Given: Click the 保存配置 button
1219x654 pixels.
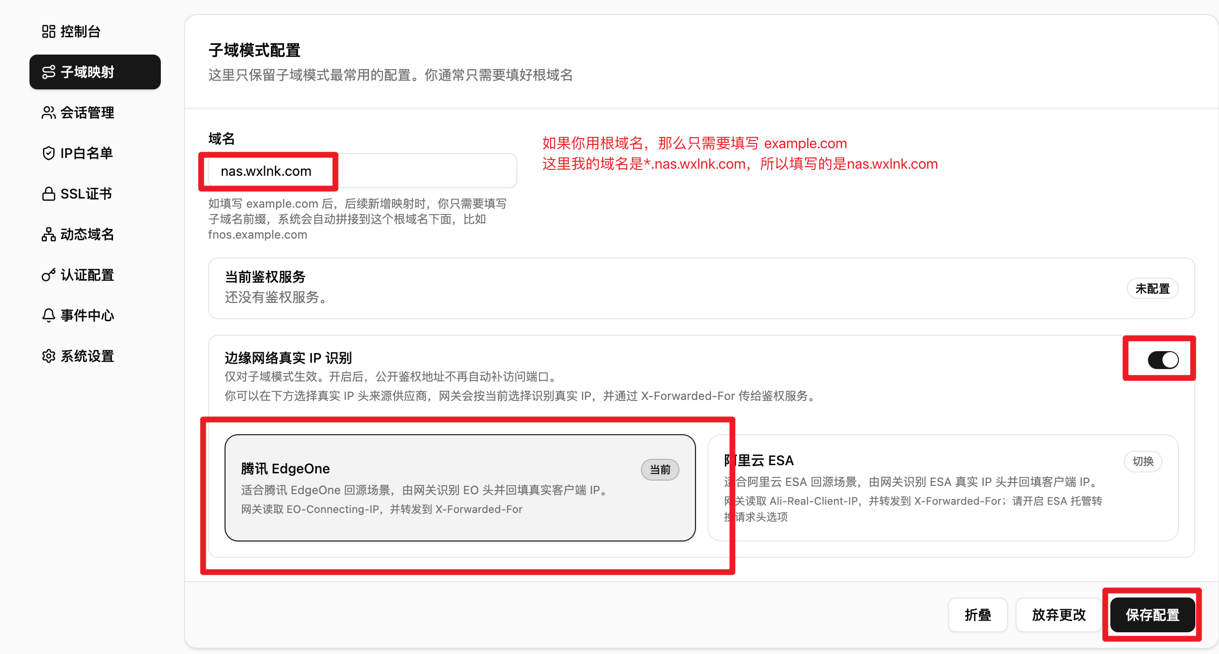Looking at the screenshot, I should tap(1152, 615).
